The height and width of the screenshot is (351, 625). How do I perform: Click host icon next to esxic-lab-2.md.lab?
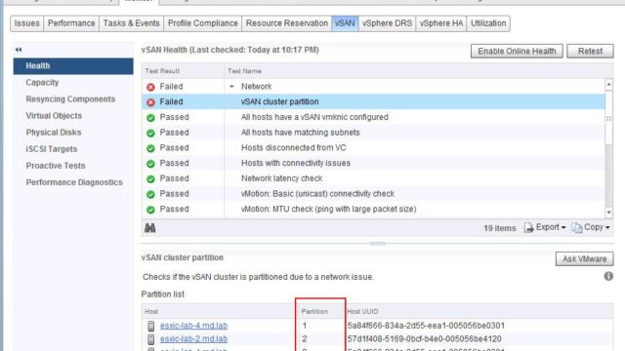[x=150, y=339]
